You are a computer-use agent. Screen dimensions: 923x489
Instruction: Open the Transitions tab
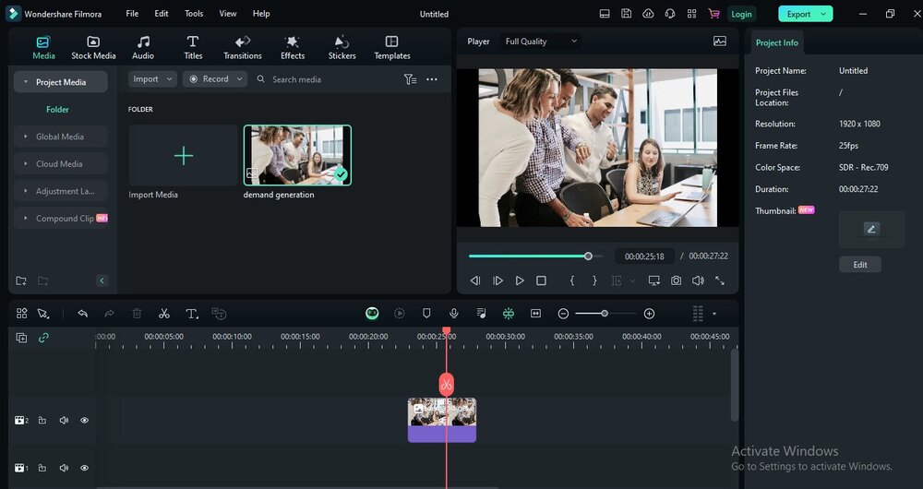tap(243, 48)
